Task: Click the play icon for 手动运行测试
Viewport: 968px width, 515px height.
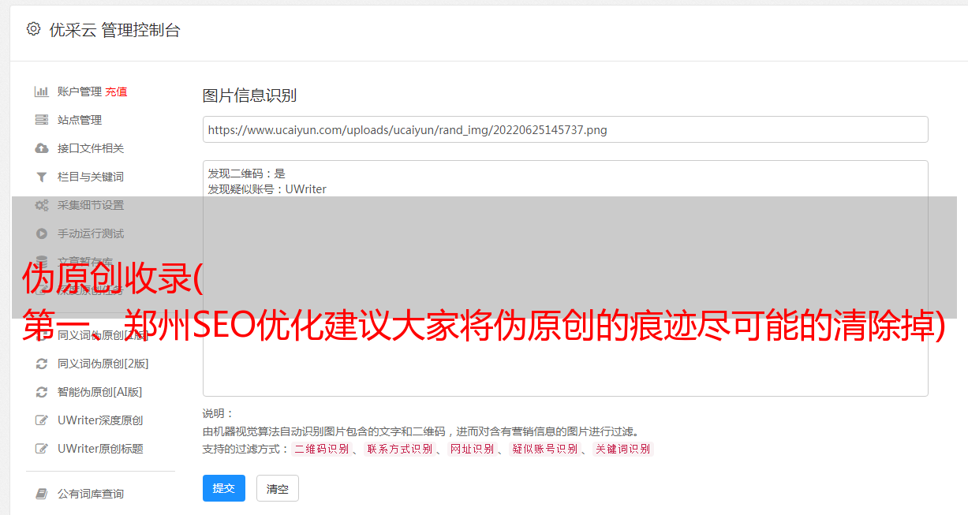Action: click(42, 233)
